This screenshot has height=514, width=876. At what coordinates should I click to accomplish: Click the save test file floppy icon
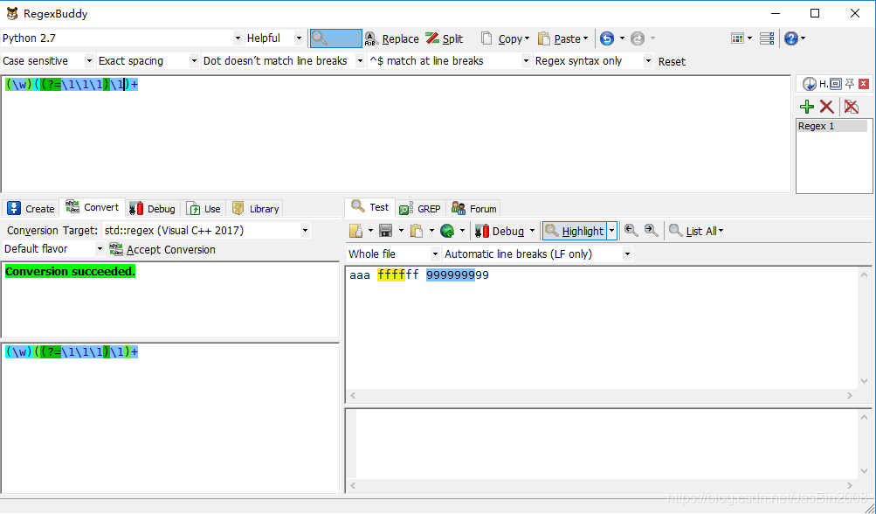tap(385, 231)
